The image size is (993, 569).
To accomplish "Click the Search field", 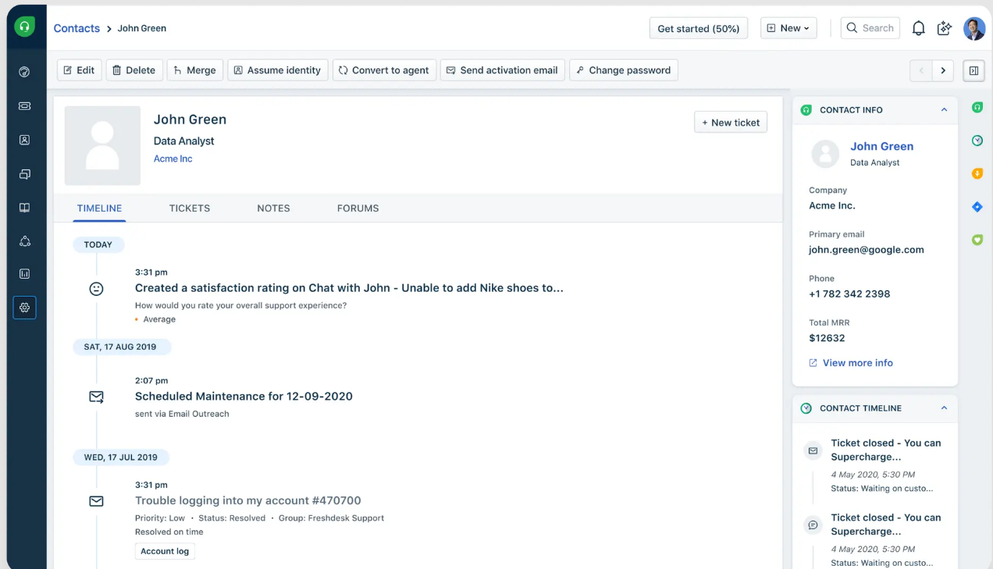I will click(x=870, y=28).
